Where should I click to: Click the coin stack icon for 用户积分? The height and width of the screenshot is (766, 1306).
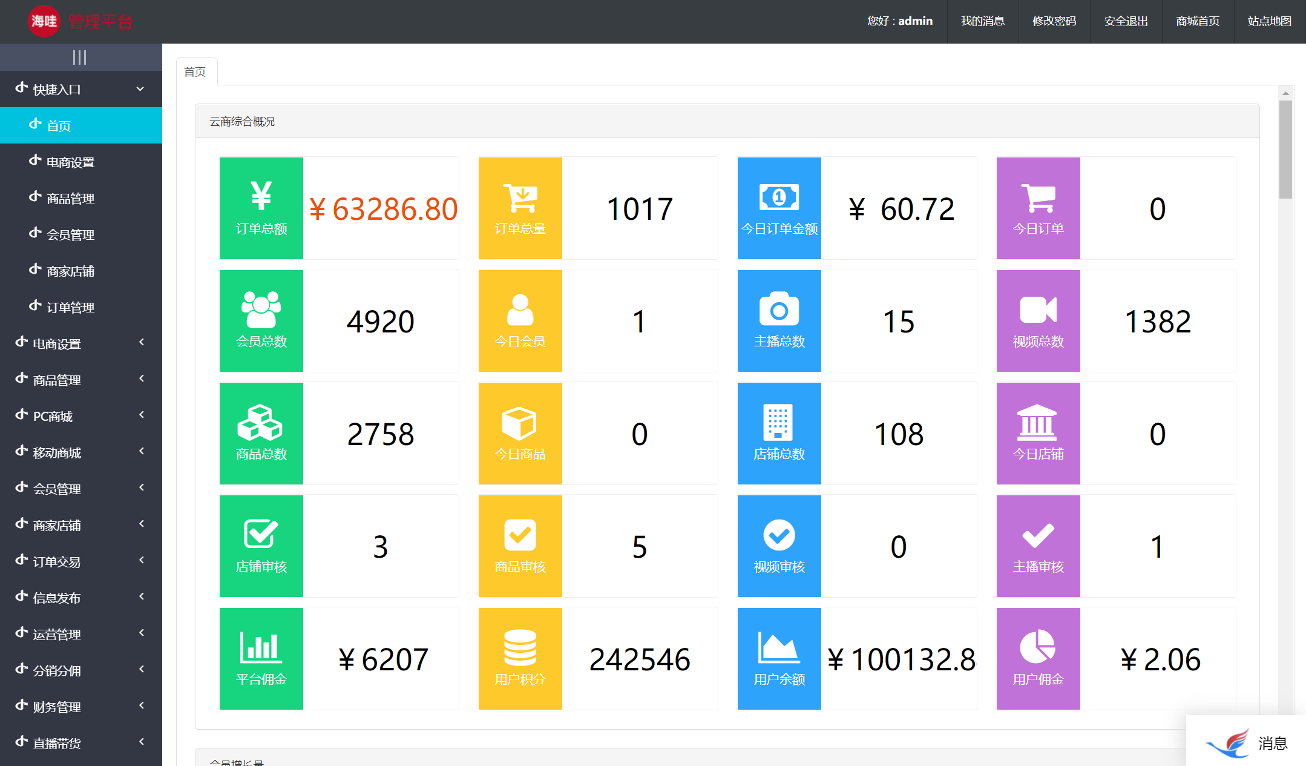coord(520,647)
